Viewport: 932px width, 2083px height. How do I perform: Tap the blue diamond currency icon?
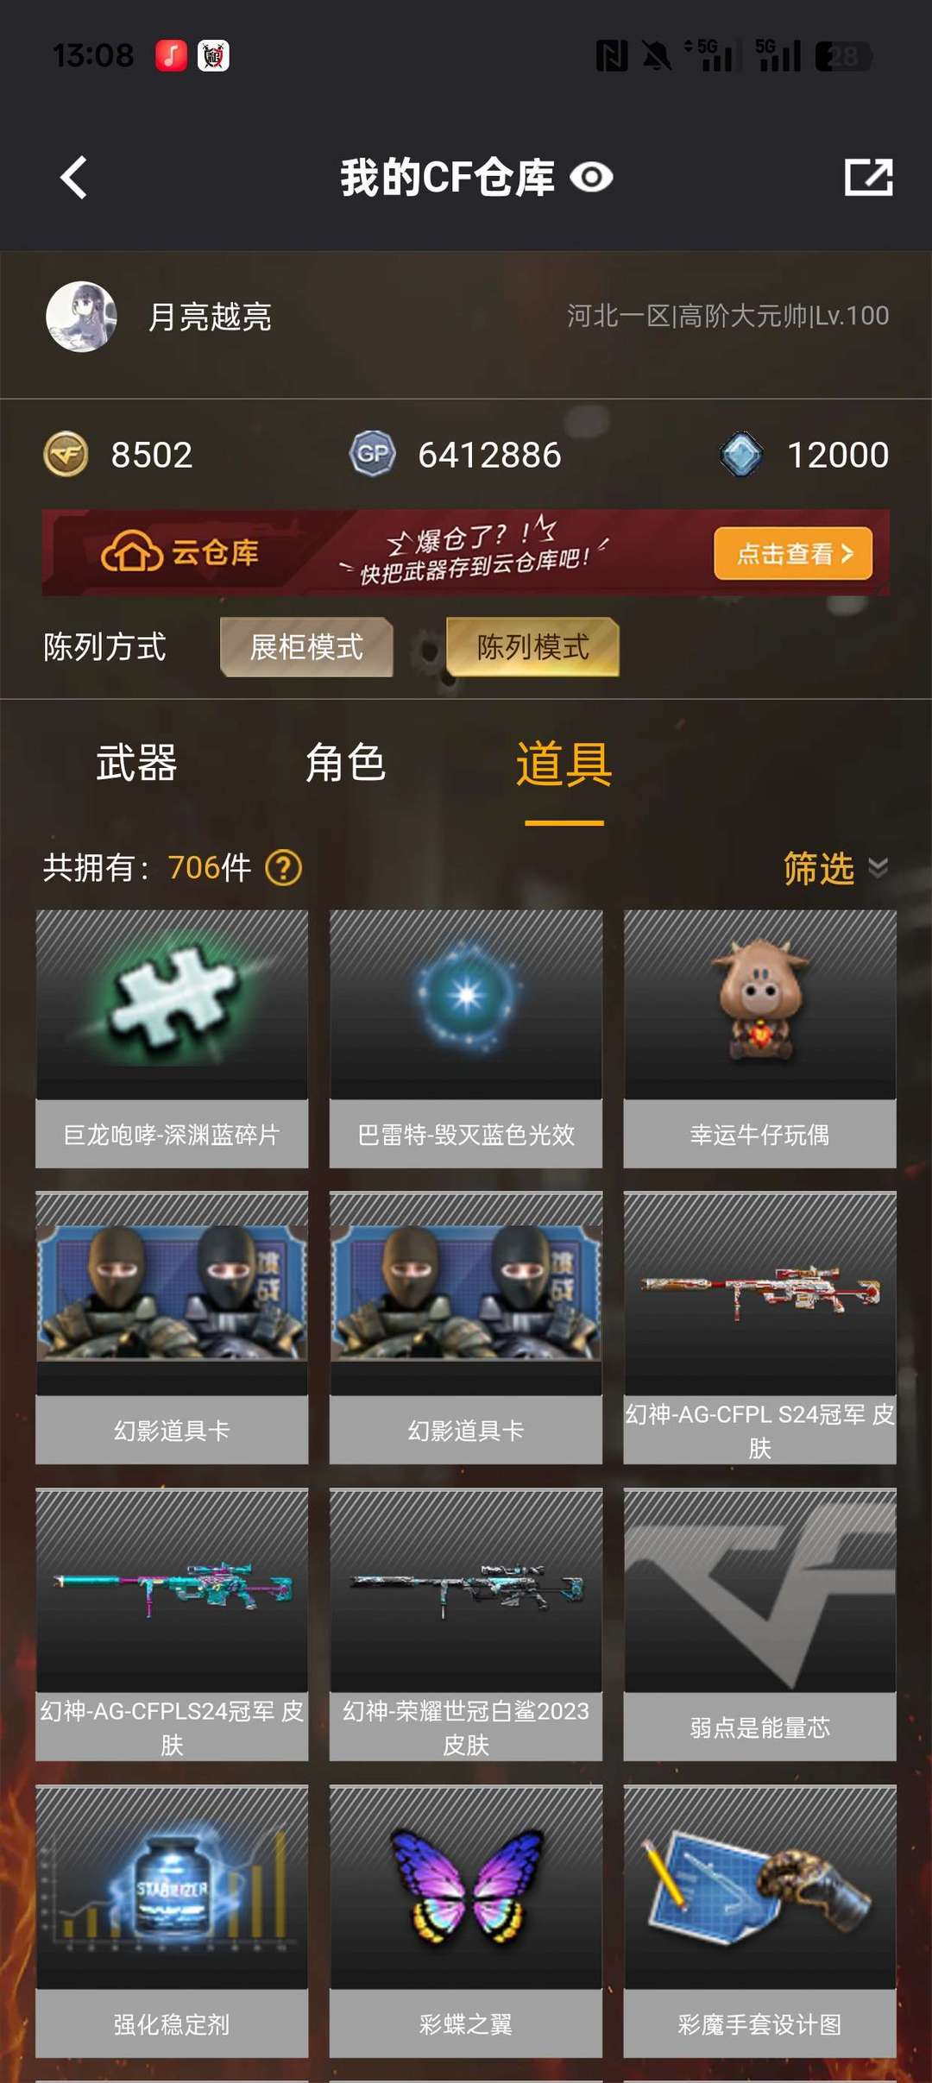[741, 455]
